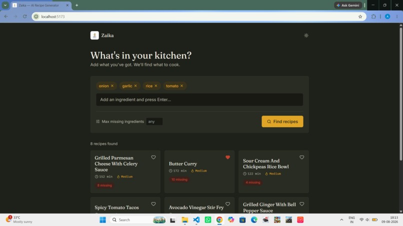
Task: Open the Avocado Vinegar Stir Fry card
Action: 199,205
